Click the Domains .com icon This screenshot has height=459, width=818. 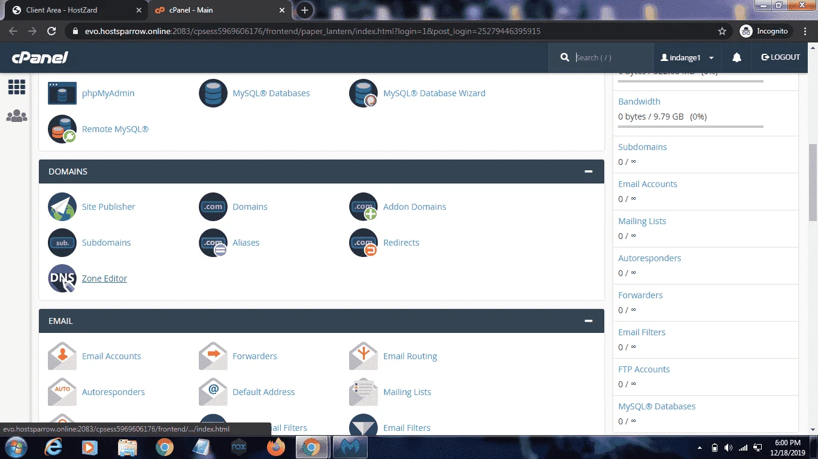point(213,207)
